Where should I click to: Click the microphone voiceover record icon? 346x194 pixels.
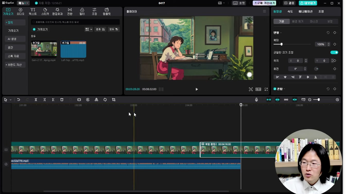tap(256, 100)
